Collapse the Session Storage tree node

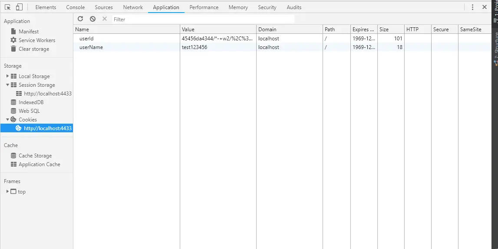coord(8,85)
